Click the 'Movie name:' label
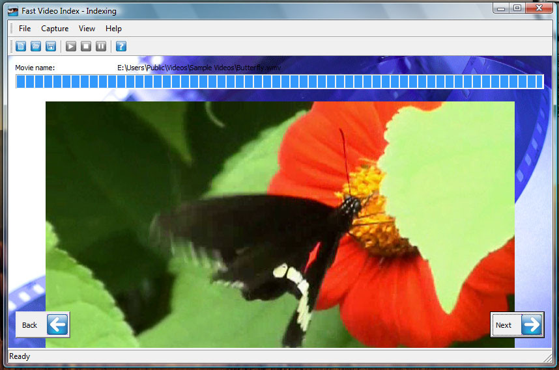 pos(35,68)
